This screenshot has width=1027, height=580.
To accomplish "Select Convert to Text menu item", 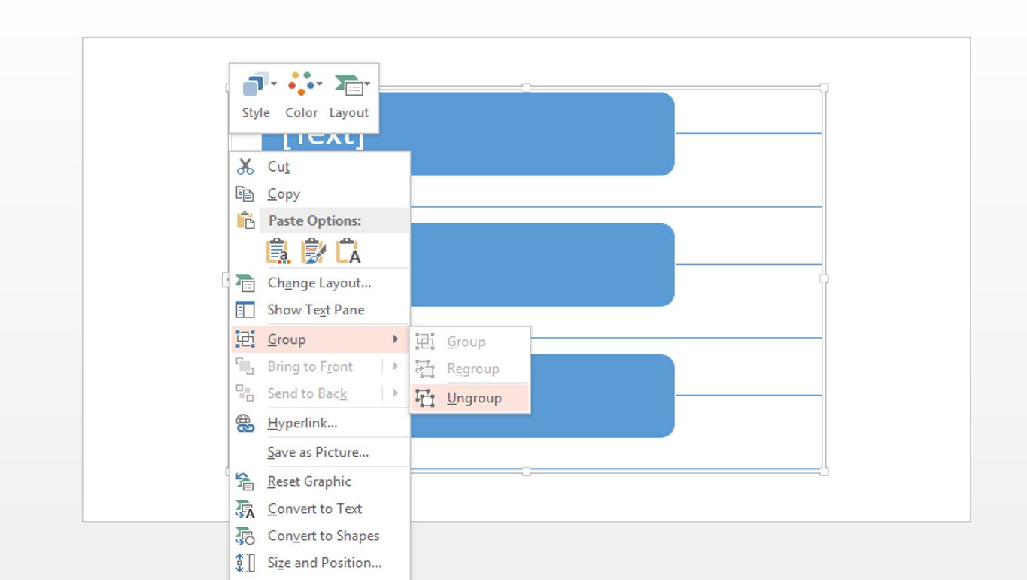I will pyautogui.click(x=314, y=509).
